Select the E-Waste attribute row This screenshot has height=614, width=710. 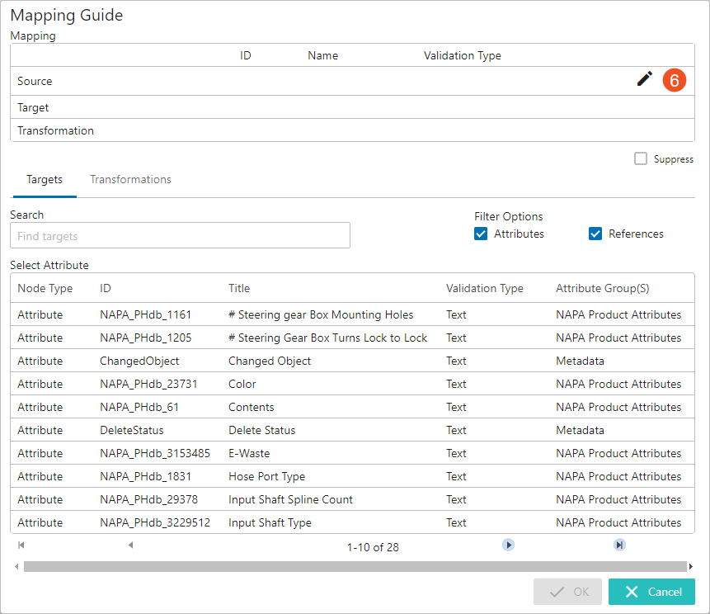coord(352,453)
